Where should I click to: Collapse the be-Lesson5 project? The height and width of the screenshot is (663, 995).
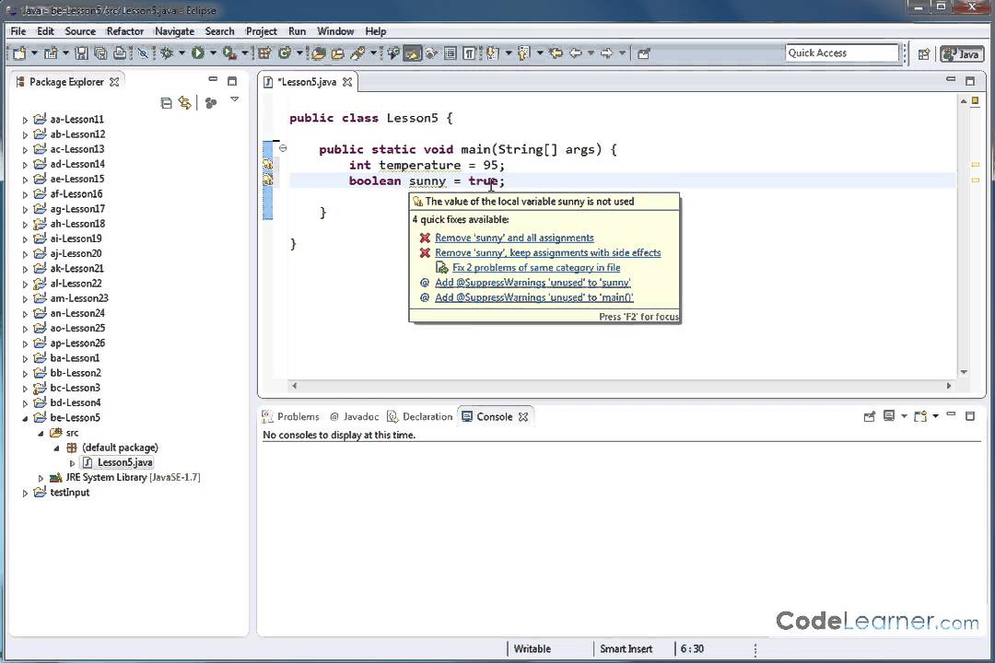tap(25, 418)
